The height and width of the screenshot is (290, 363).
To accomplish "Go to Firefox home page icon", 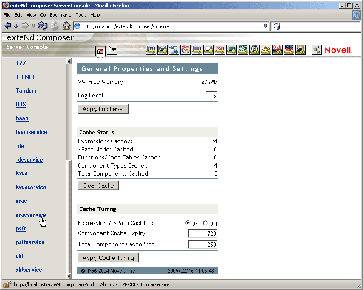I will (x=66, y=26).
